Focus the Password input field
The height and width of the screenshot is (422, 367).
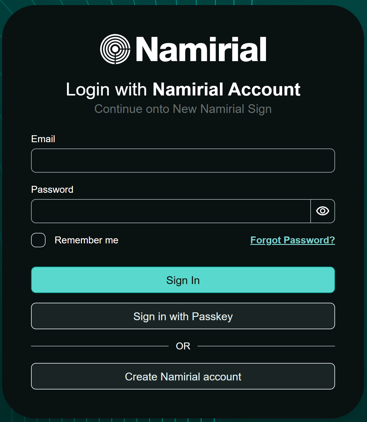pos(171,211)
